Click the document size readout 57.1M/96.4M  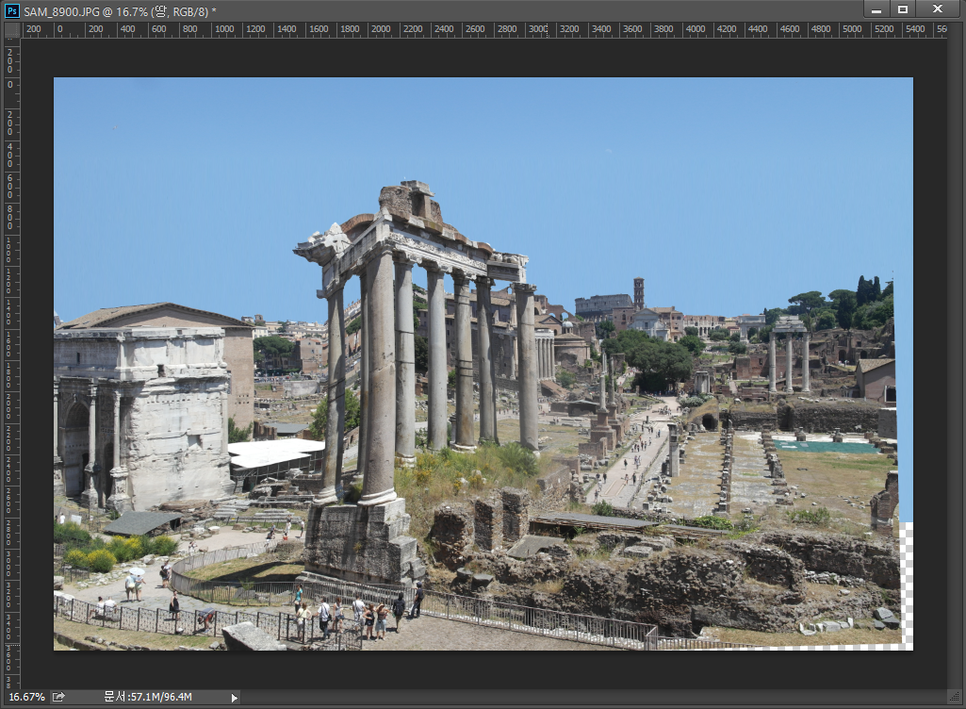[148, 697]
